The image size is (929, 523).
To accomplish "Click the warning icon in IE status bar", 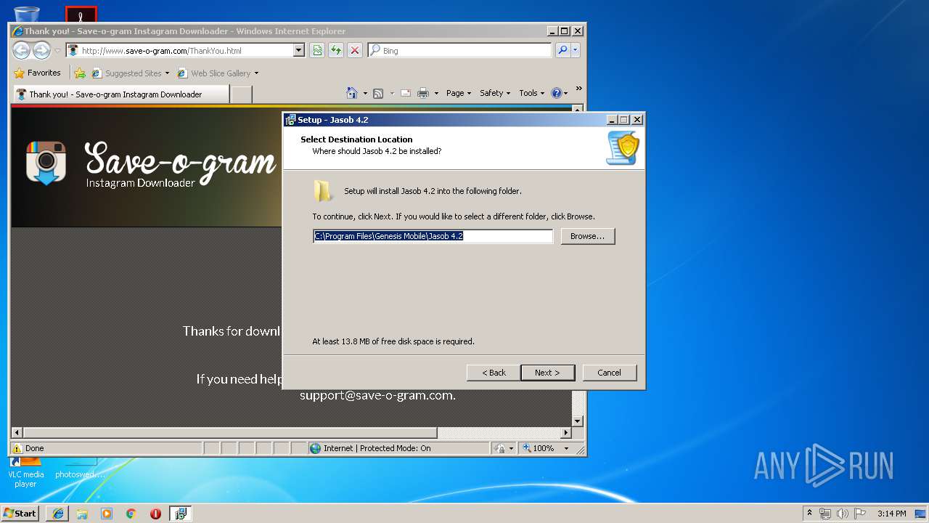I will (x=17, y=448).
